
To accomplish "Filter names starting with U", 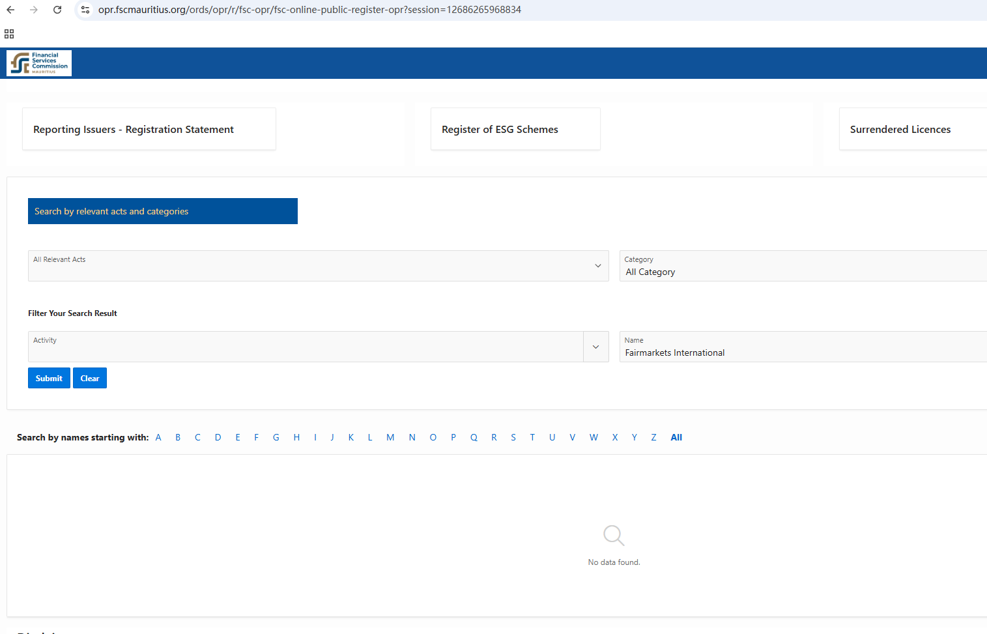I will pyautogui.click(x=552, y=437).
